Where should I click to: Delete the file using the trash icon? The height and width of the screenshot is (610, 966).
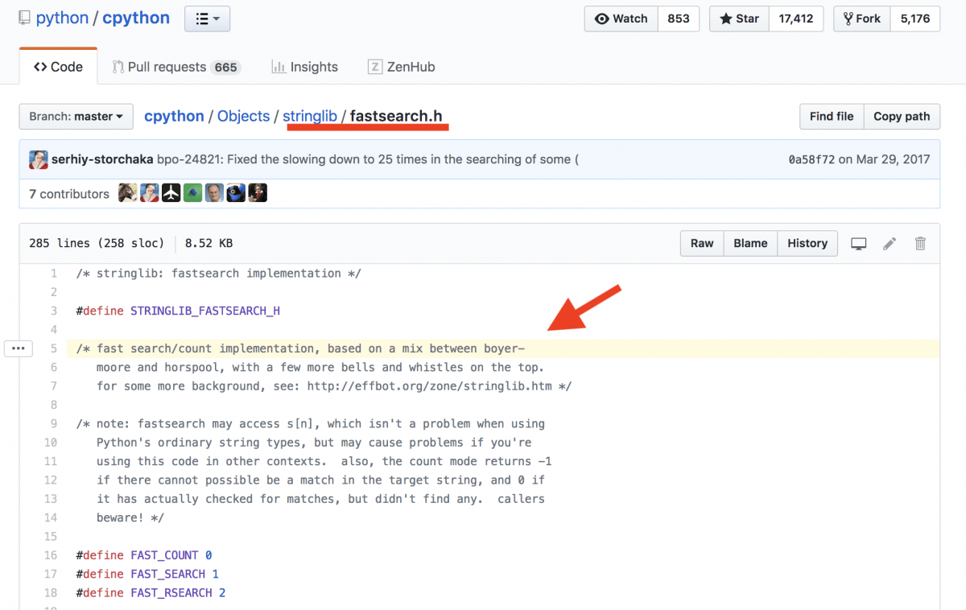click(920, 243)
